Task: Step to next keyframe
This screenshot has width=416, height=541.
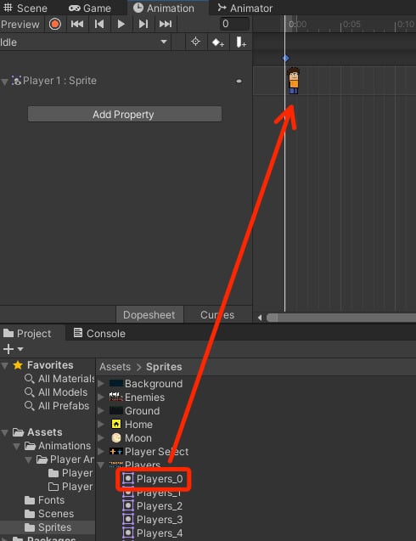Action: [x=143, y=24]
